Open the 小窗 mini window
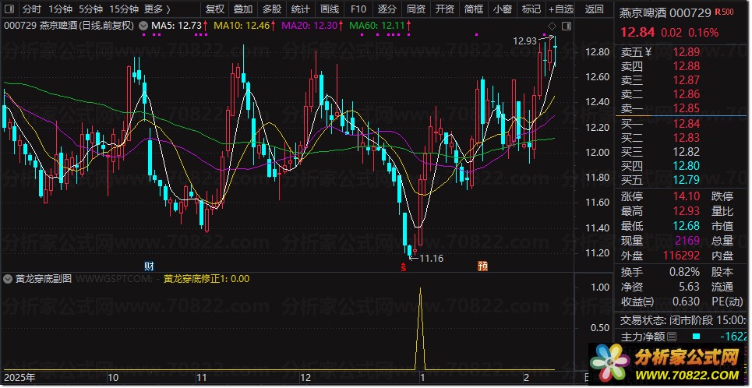Screen dimensions: 752x388 tap(502, 9)
